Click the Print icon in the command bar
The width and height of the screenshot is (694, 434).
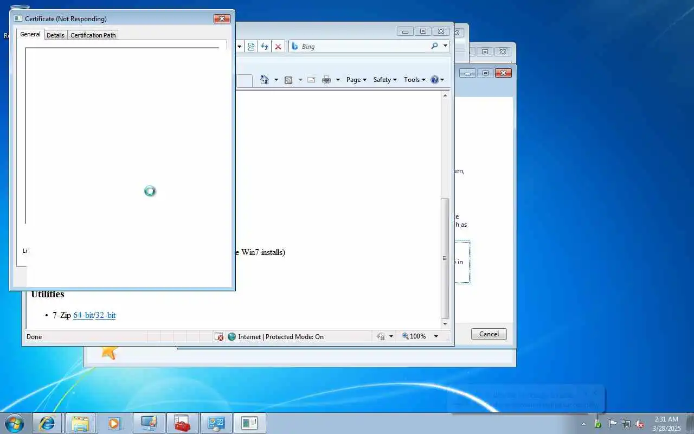[326, 80]
